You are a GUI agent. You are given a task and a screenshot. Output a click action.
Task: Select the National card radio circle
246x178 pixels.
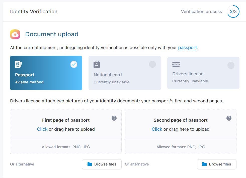[152, 64]
